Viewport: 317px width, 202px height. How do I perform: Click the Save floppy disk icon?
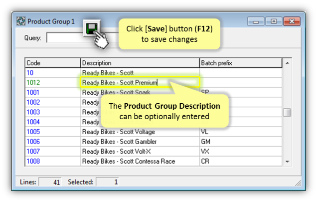coord(92,28)
